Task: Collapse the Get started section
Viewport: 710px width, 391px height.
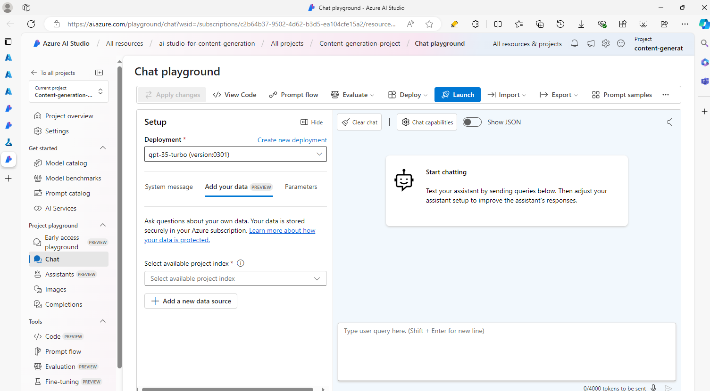Action: pos(103,148)
